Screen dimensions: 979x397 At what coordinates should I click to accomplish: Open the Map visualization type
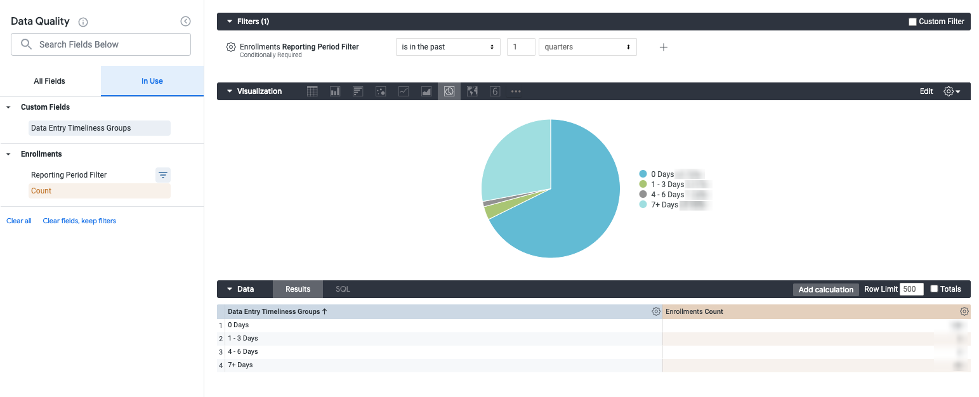[x=472, y=91]
